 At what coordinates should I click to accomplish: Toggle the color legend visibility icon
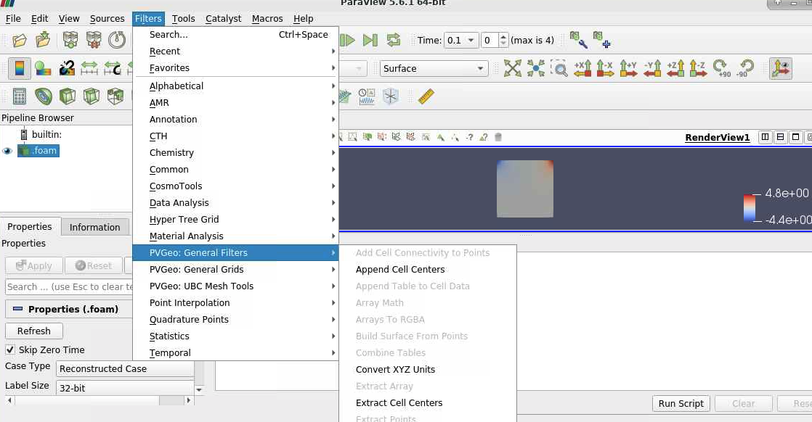[x=19, y=68]
